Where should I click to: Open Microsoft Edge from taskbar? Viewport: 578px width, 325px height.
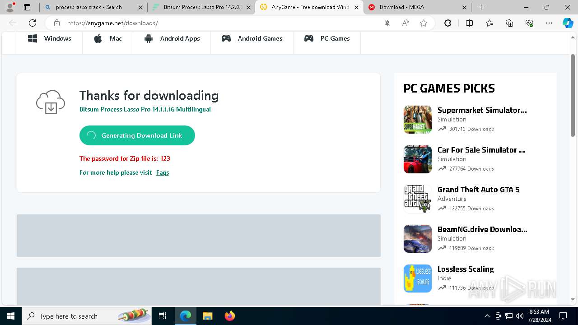click(186, 316)
